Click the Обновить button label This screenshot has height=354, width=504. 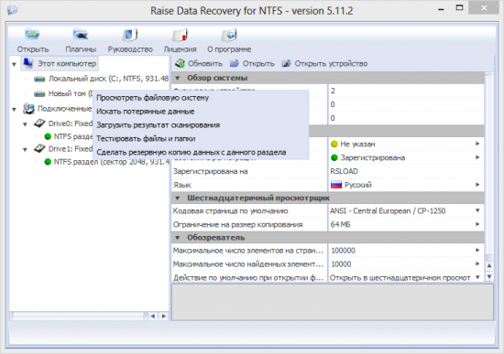tap(205, 63)
